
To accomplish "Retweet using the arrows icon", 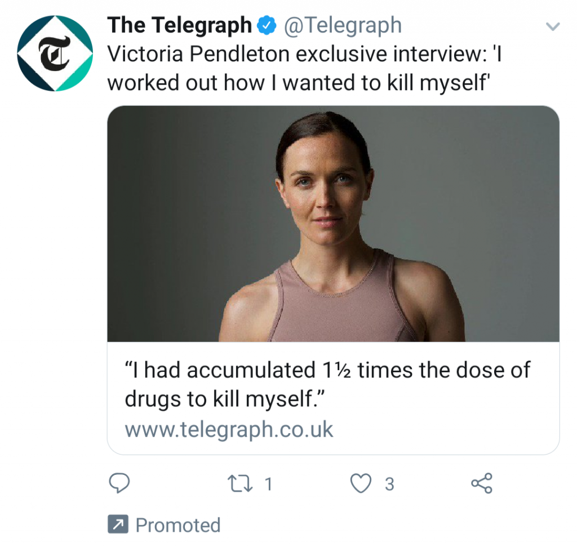I will click(240, 483).
